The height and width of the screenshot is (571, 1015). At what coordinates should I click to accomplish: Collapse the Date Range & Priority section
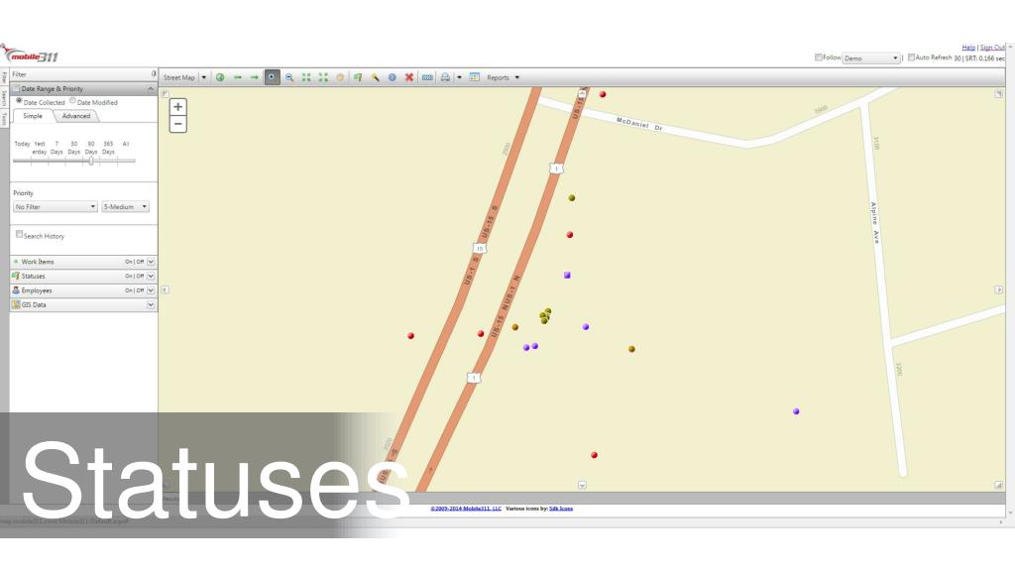[x=151, y=88]
